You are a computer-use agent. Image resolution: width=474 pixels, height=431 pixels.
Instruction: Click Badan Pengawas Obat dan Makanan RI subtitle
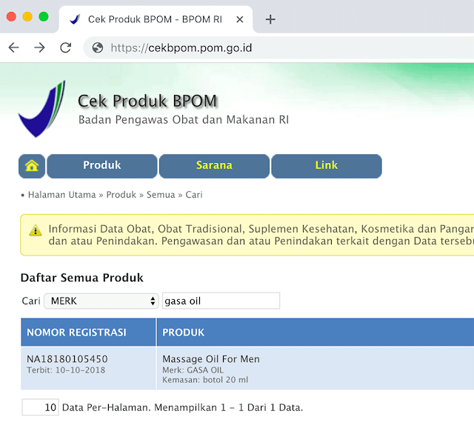pyautogui.click(x=184, y=120)
